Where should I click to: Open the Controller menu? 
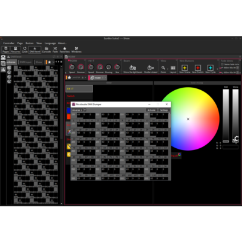click(x=8, y=43)
